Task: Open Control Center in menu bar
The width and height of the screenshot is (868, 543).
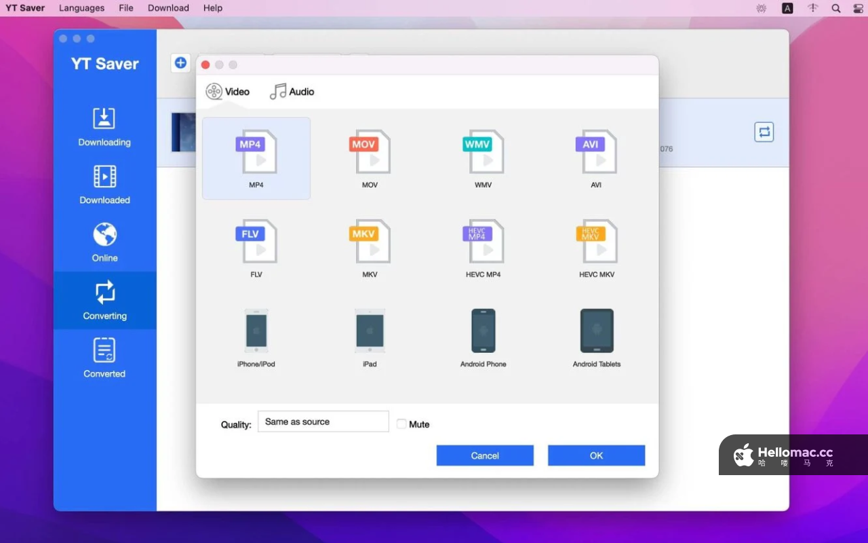Action: 858,8
